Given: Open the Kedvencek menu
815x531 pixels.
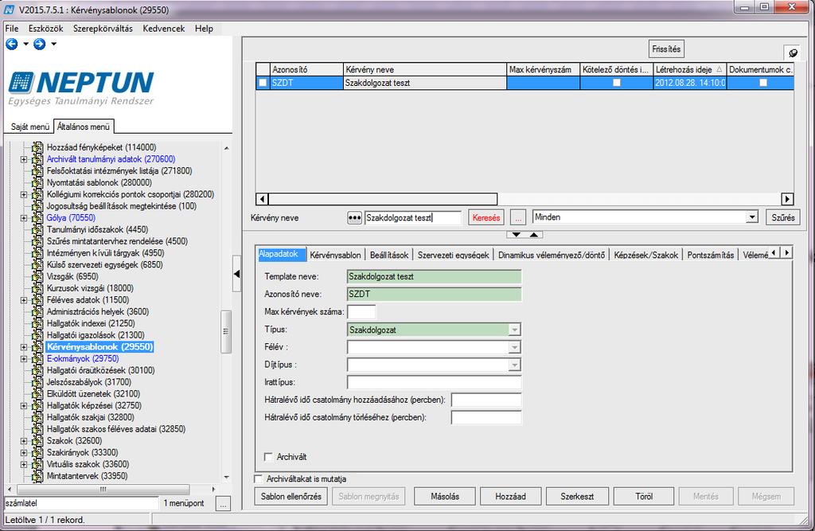Looking at the screenshot, I should tap(164, 29).
